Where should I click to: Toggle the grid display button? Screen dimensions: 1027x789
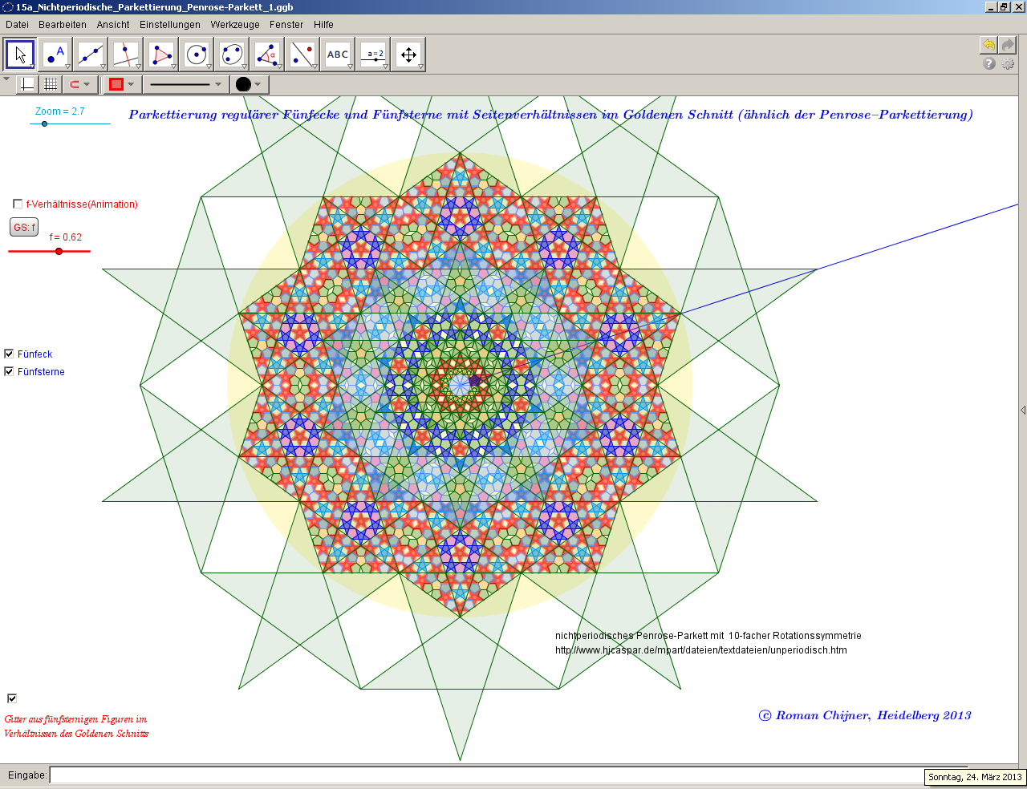51,84
